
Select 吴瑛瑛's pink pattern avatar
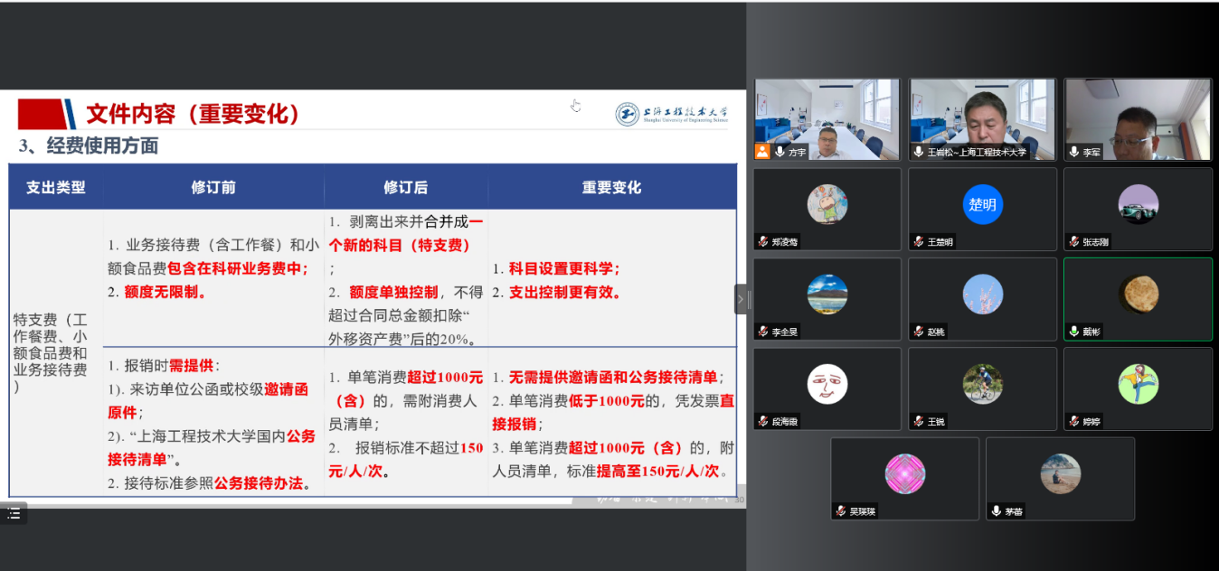(x=904, y=473)
